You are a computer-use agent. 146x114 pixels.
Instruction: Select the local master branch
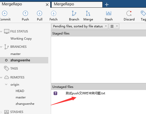click(16, 54)
